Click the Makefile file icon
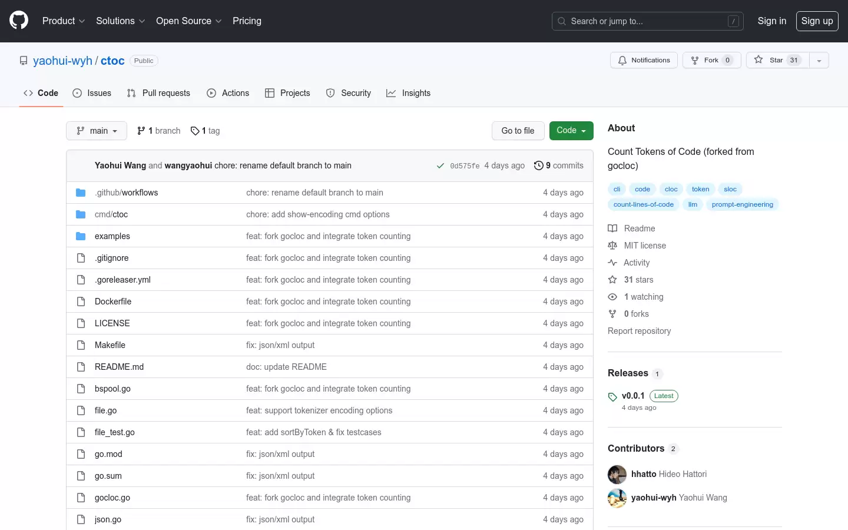Viewport: 848px width, 530px height. tap(81, 345)
